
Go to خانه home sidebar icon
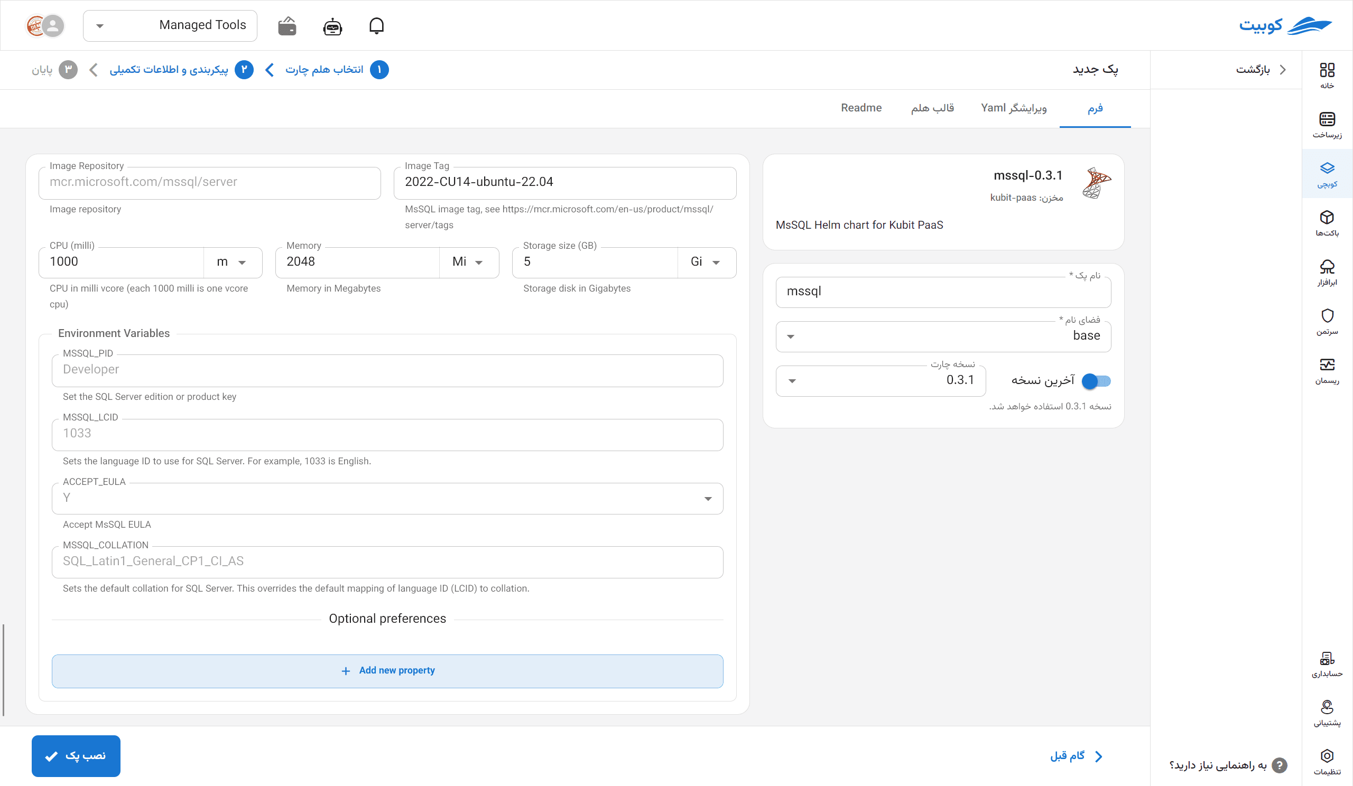pyautogui.click(x=1327, y=76)
